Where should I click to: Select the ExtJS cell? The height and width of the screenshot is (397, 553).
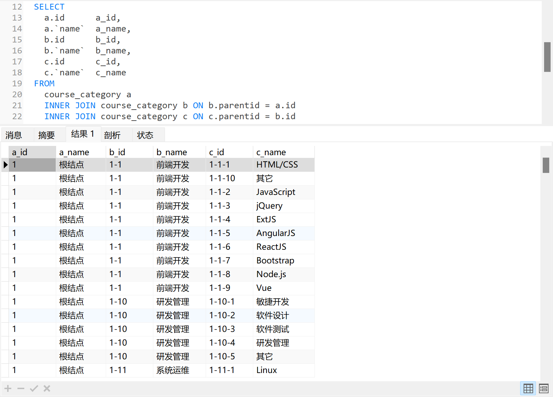pyautogui.click(x=284, y=220)
